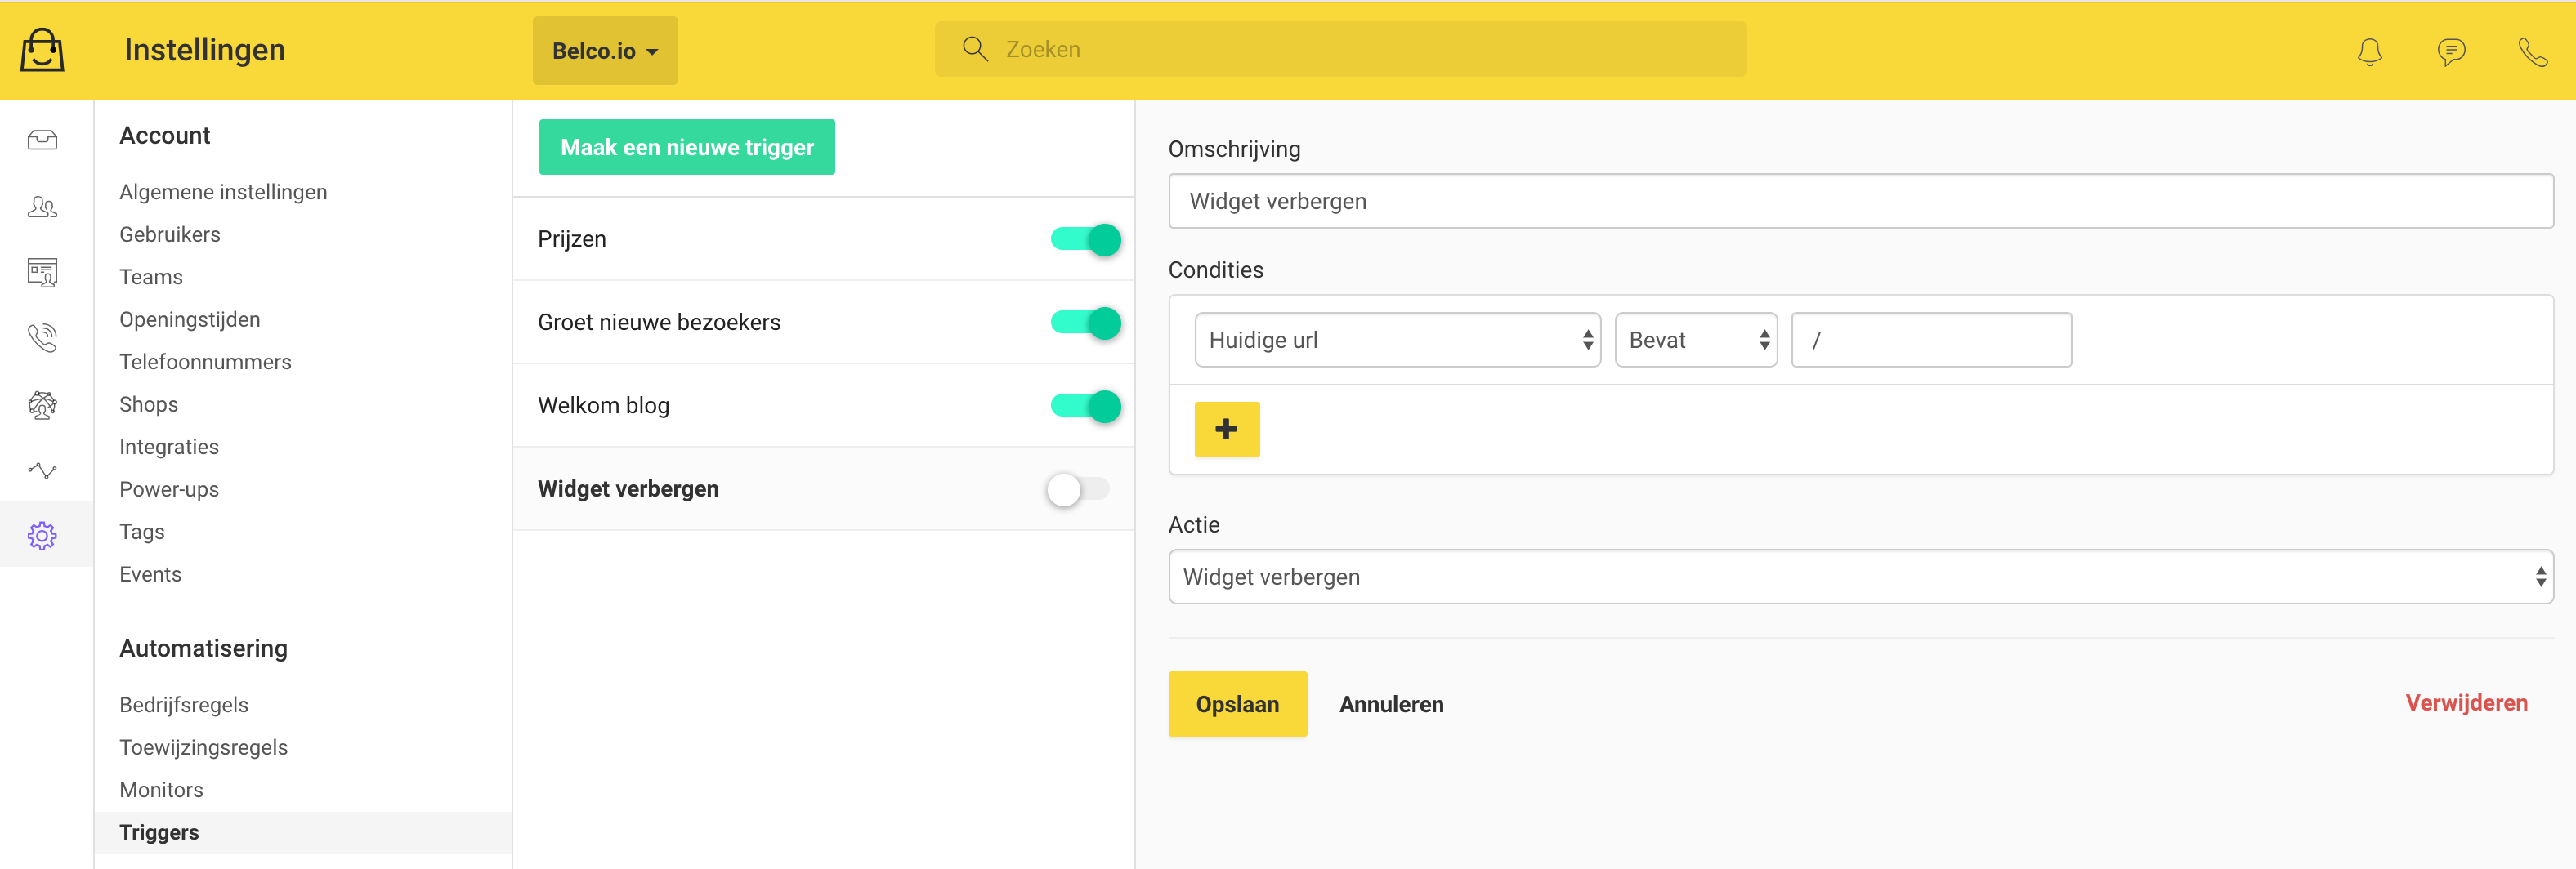Open the Belco.io account dropdown
Screen dimensions: 2576x869
605,51
